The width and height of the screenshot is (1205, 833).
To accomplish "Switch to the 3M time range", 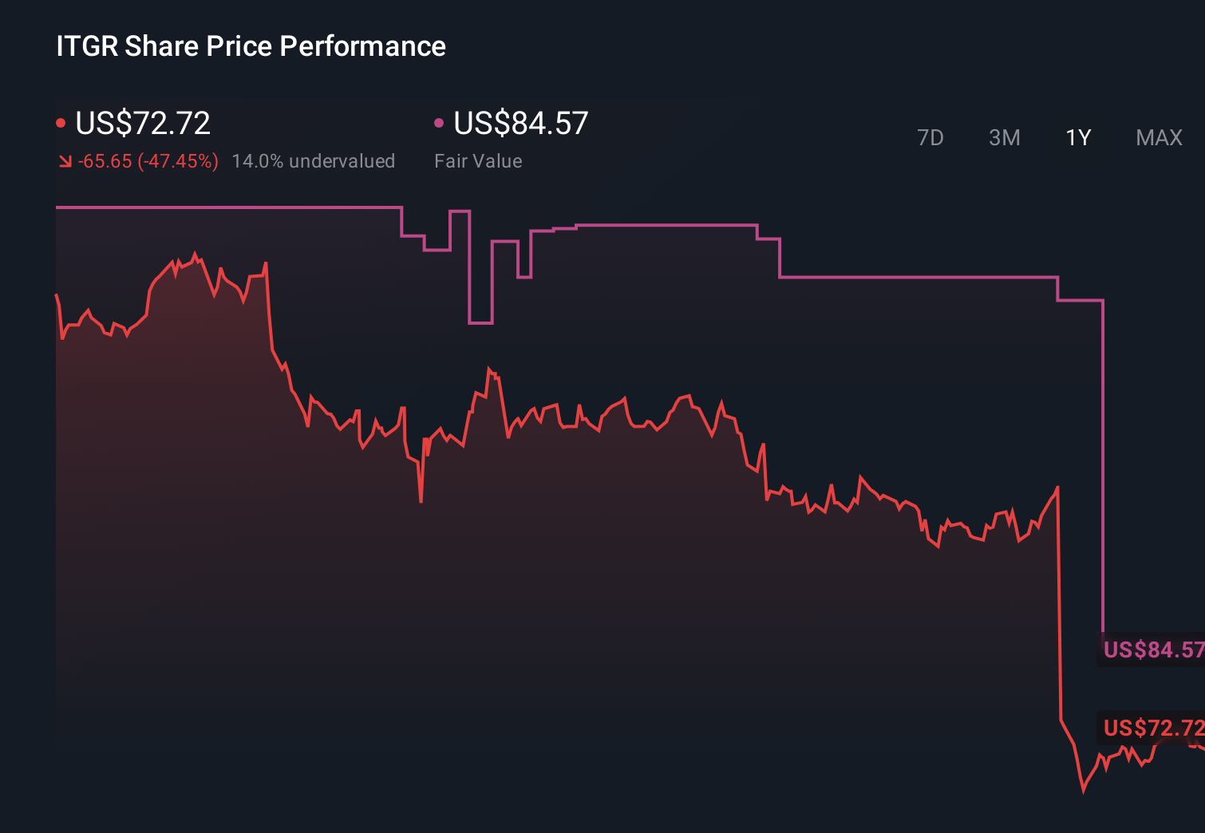I will (x=1005, y=137).
